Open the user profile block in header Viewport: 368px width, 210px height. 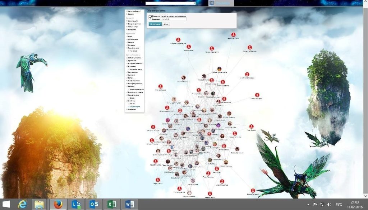click(x=221, y=3)
